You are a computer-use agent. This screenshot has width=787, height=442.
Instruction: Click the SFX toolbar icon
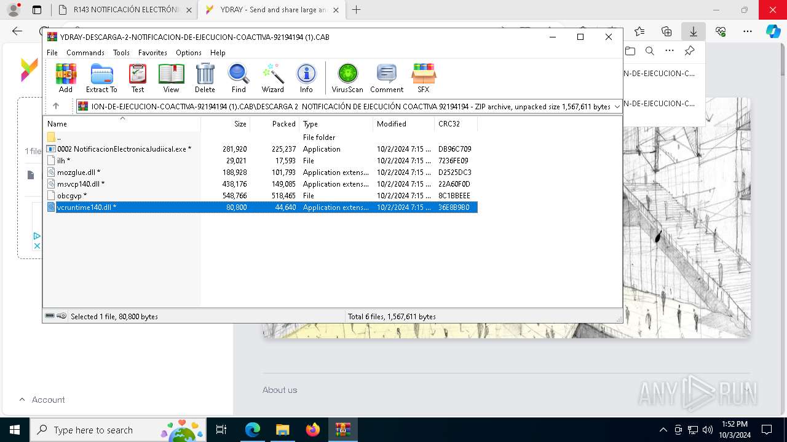424,78
